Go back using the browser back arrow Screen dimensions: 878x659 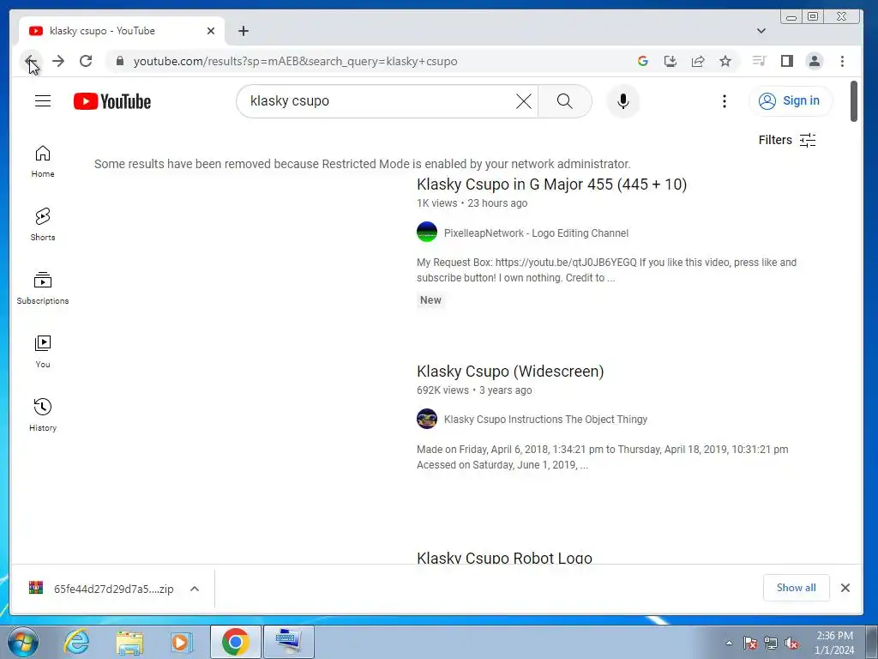(x=31, y=61)
